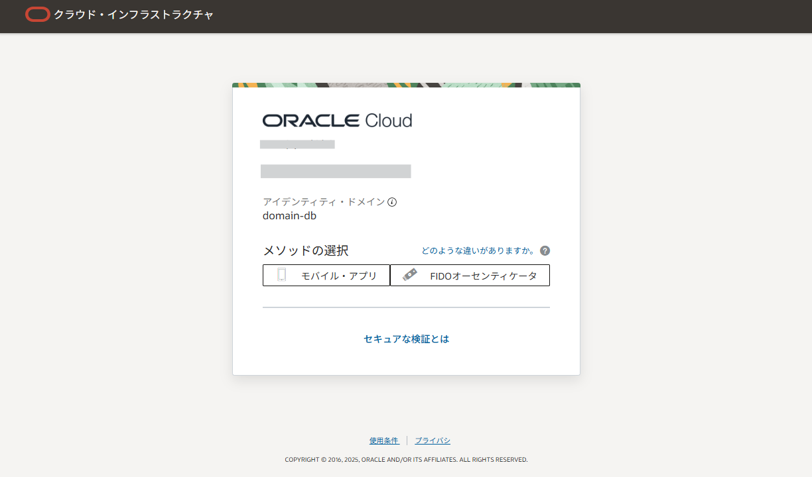Switch selection to the mobile app option
The height and width of the screenshot is (477, 812).
tap(326, 275)
